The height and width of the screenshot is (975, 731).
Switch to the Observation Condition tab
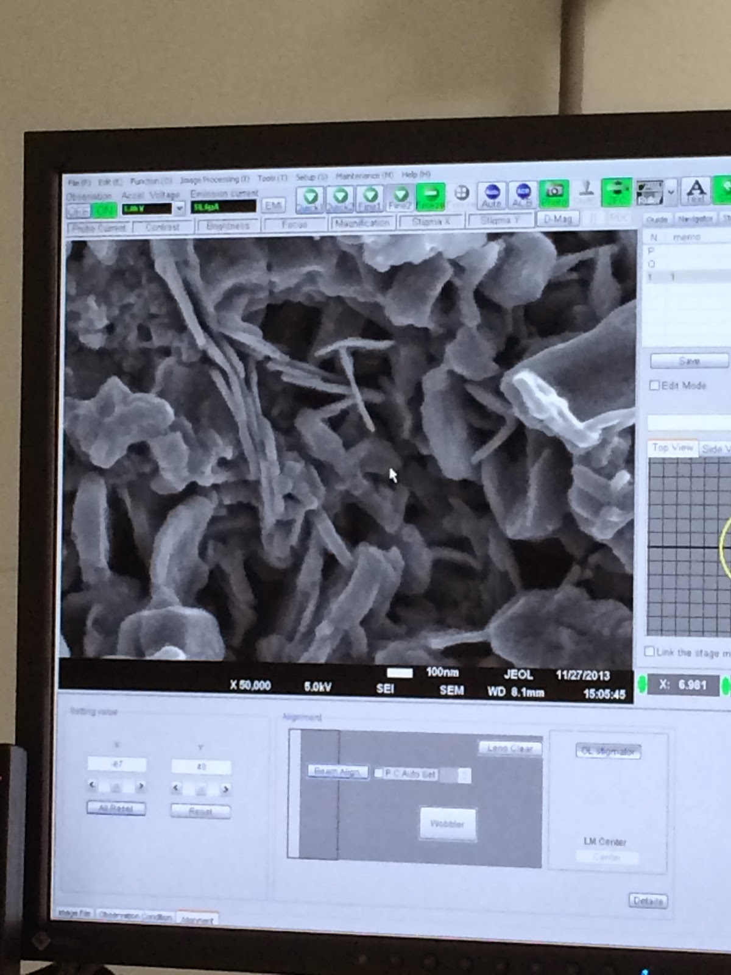pyautogui.click(x=135, y=915)
